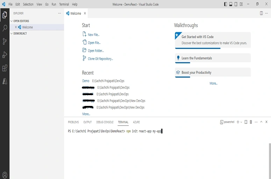Open the Help menu
Screen dimensions: 271x179
click(75, 4)
